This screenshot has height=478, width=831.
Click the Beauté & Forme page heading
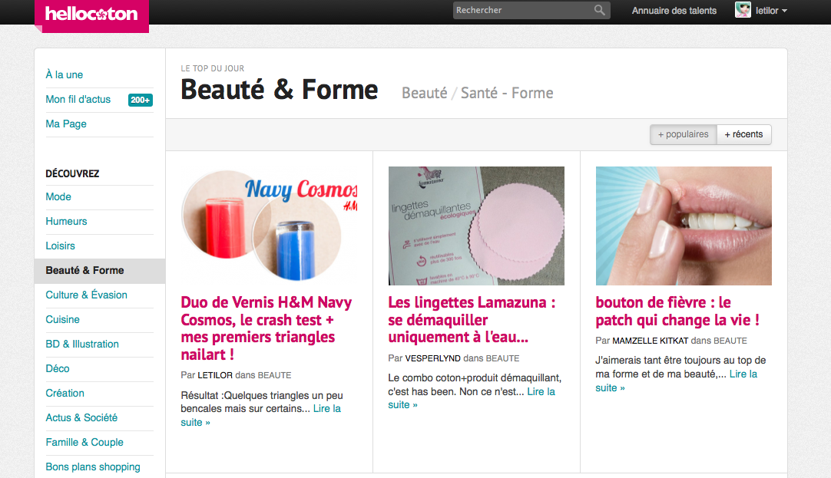(x=280, y=90)
